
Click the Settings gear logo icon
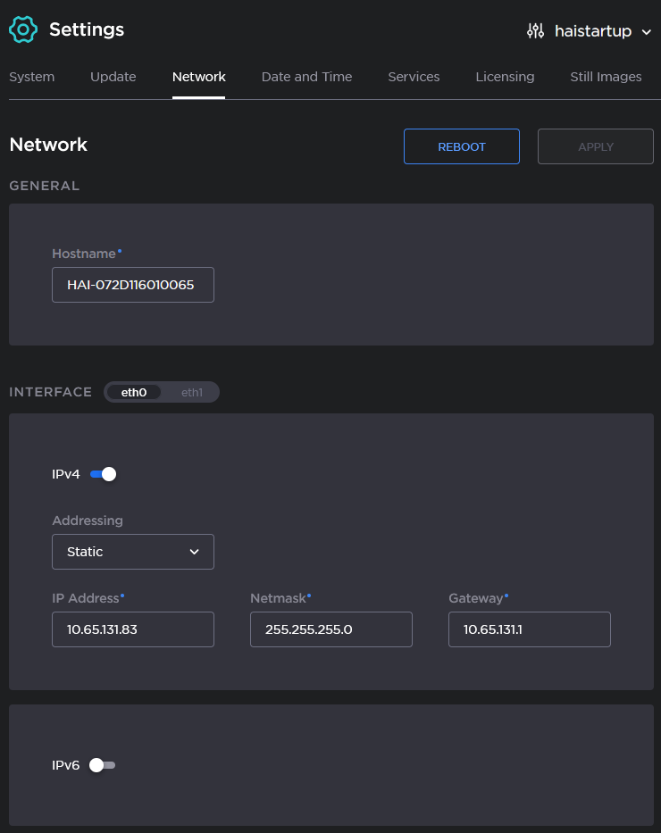[22, 29]
